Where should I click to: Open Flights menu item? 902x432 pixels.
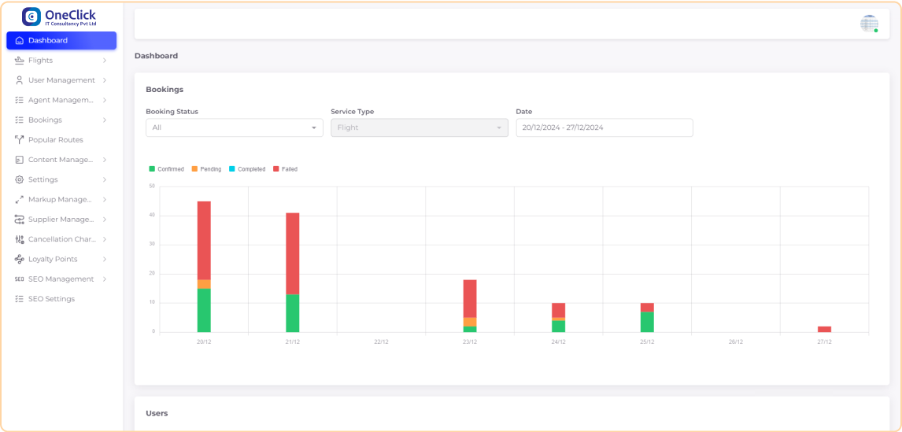click(61, 61)
